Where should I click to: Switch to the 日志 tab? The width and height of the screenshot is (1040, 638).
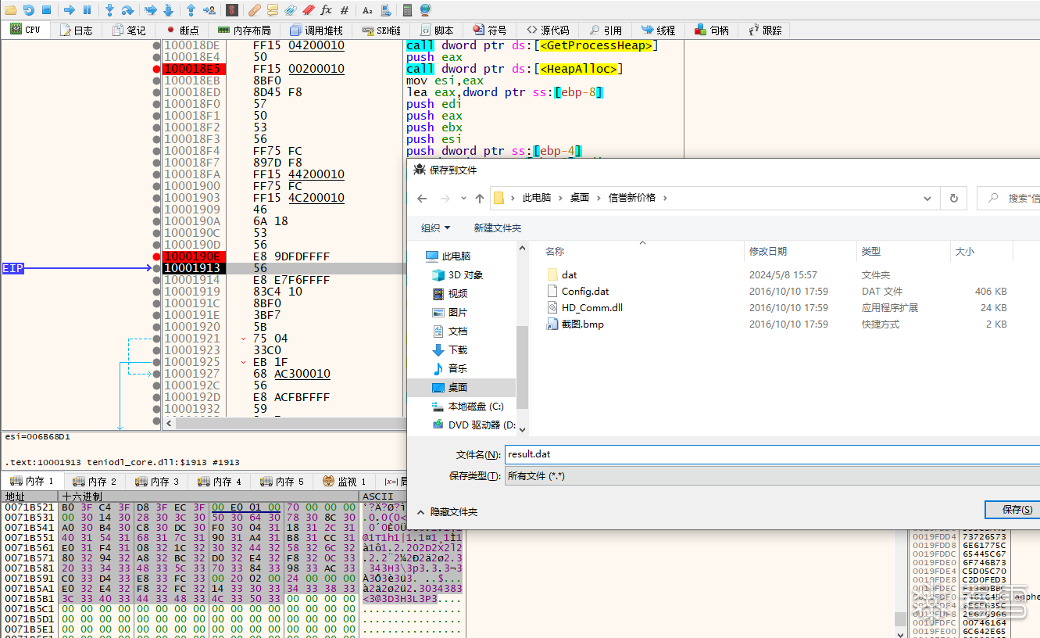click(77, 30)
